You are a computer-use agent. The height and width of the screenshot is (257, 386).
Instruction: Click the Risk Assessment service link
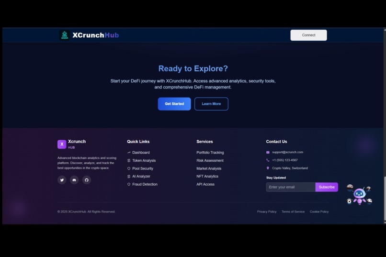tap(210, 161)
